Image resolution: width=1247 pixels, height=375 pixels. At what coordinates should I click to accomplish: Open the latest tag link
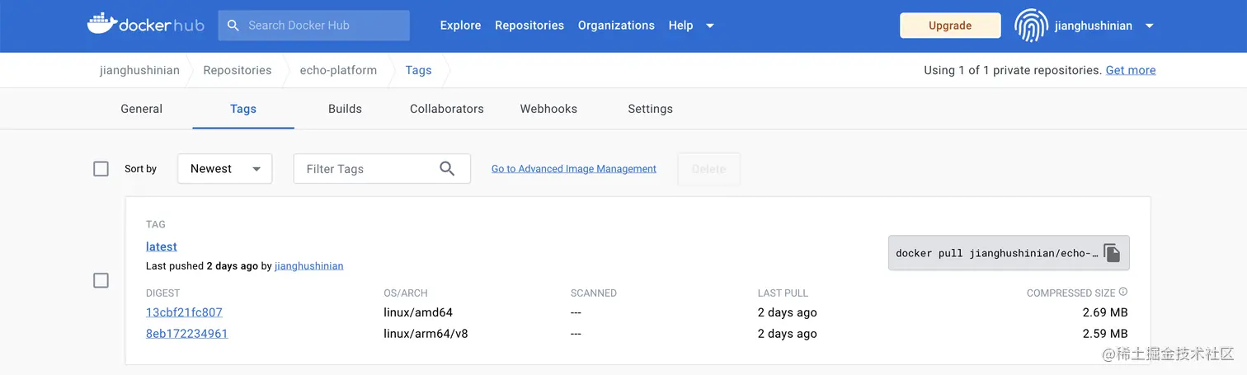(x=162, y=246)
